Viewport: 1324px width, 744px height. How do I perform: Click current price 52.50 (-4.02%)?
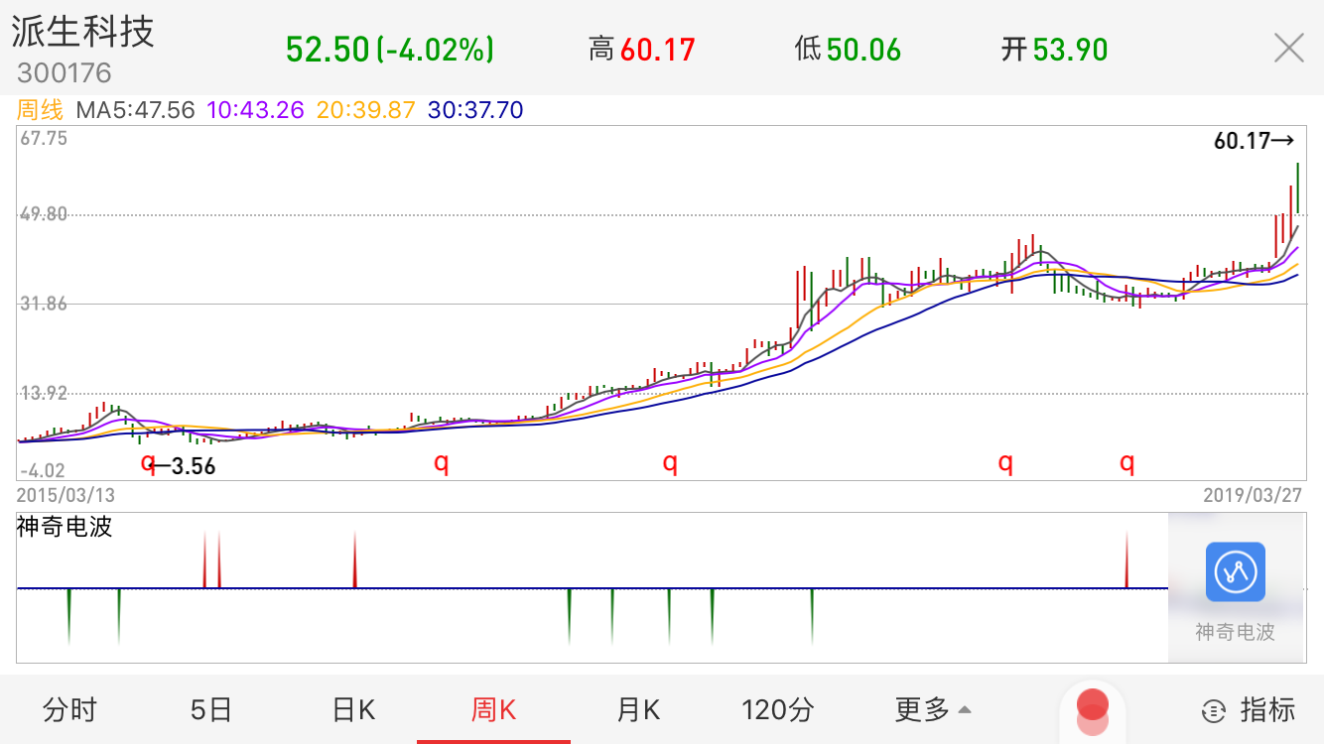click(390, 50)
